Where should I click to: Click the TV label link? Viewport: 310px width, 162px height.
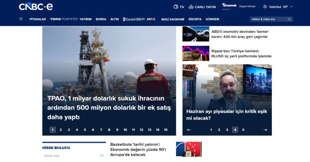point(182,7)
